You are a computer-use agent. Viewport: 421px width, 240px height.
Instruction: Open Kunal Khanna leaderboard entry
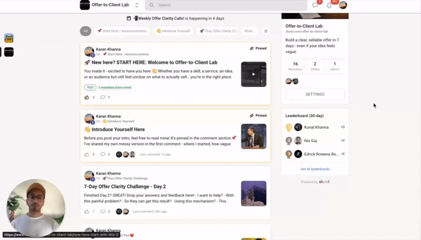315,127
